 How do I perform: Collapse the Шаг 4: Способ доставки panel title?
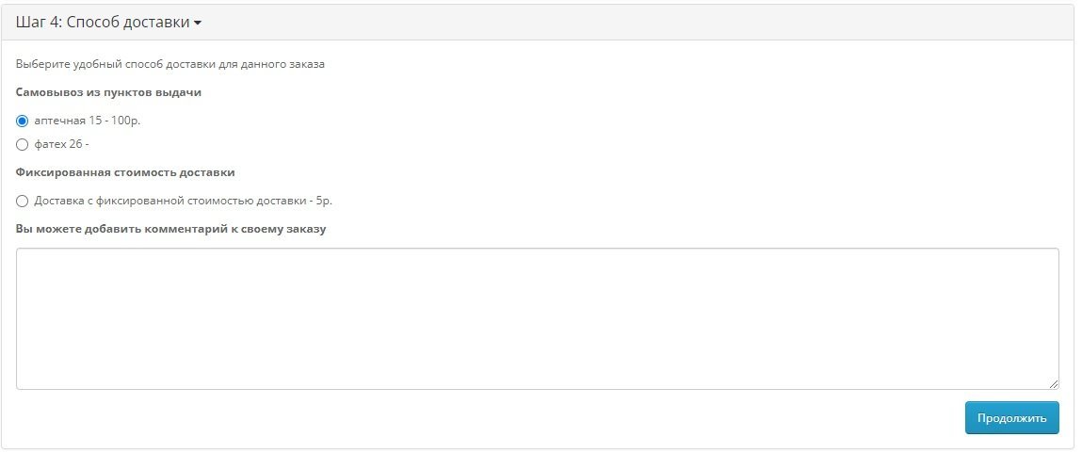coord(108,22)
